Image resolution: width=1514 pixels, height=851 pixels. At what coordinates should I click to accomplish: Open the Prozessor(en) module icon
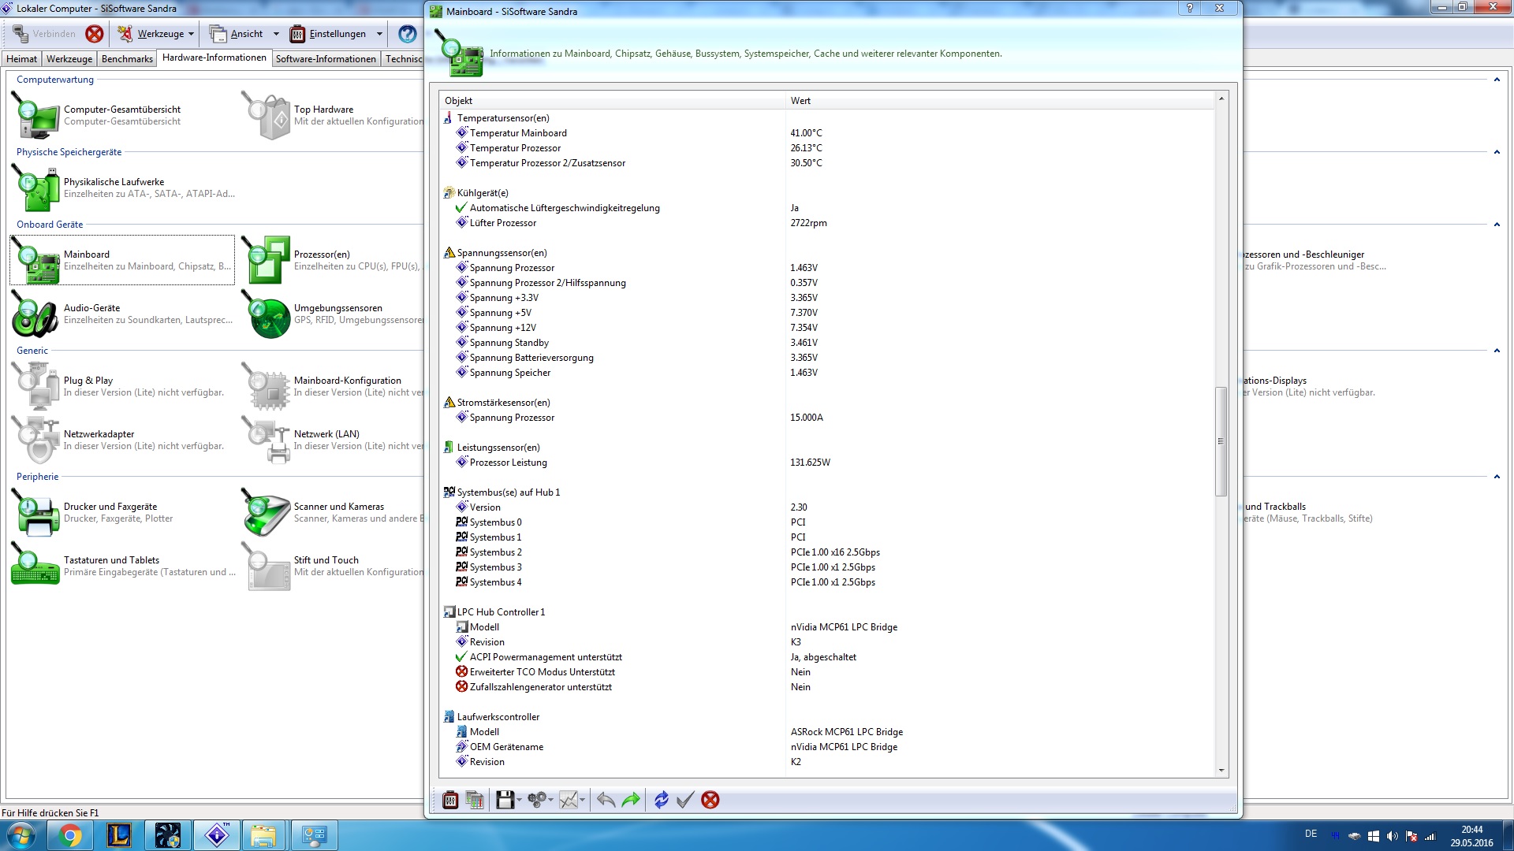(268, 260)
